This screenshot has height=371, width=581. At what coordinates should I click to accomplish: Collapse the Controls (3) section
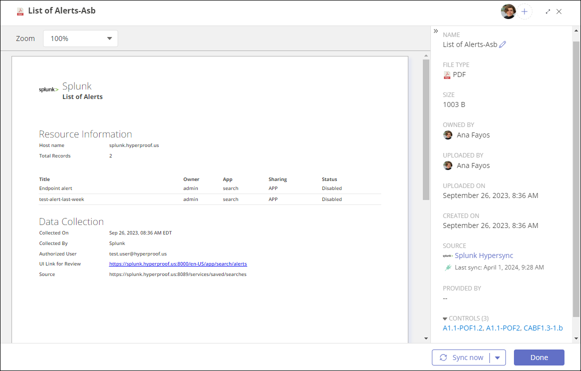click(445, 319)
